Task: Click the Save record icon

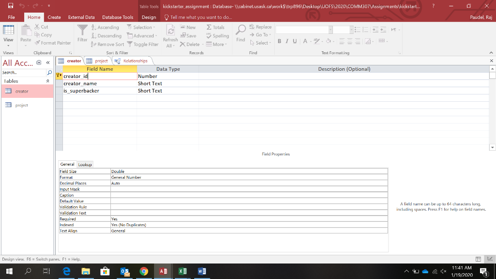Action: pos(188,35)
